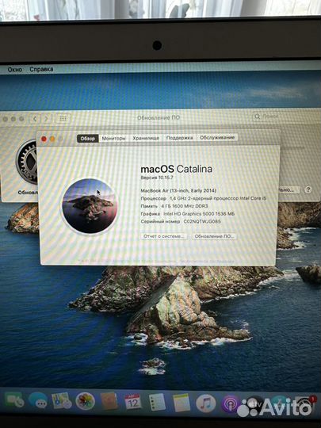Image resolution: width=321 pixels, height=428 pixels.
Task: Switch to the Мониторы tab
Action: [113, 139]
